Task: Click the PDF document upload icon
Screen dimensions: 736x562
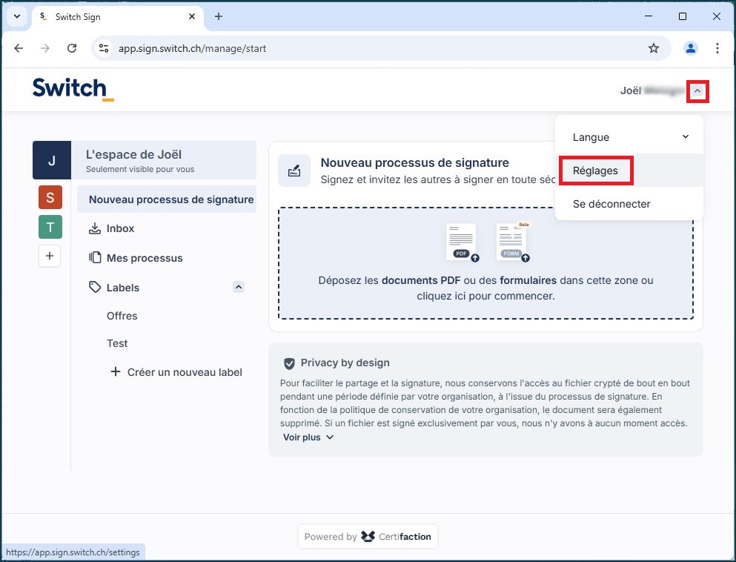Action: (461, 242)
